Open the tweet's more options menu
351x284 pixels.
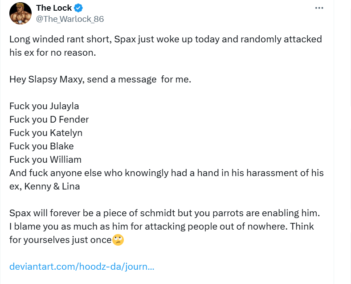(x=319, y=8)
